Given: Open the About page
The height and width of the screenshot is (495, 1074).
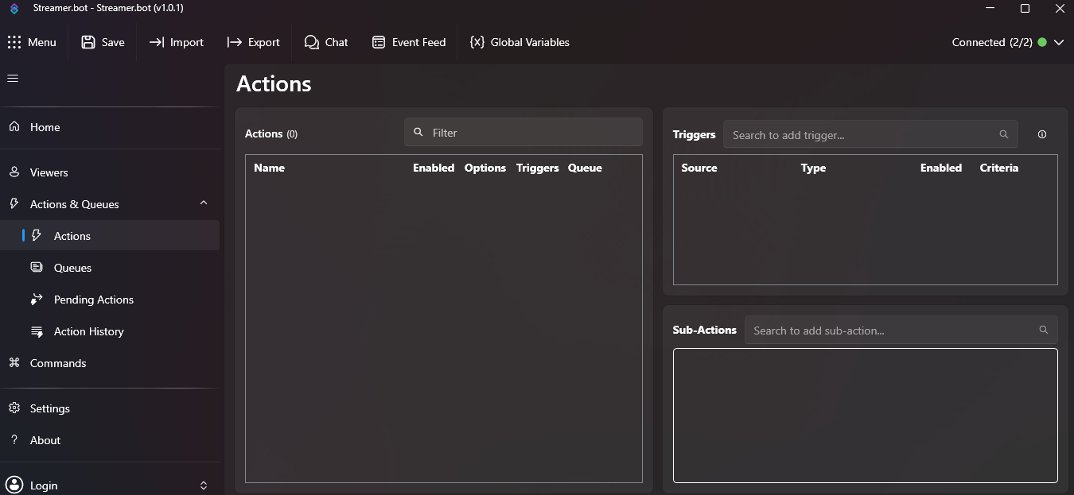Looking at the screenshot, I should [45, 440].
